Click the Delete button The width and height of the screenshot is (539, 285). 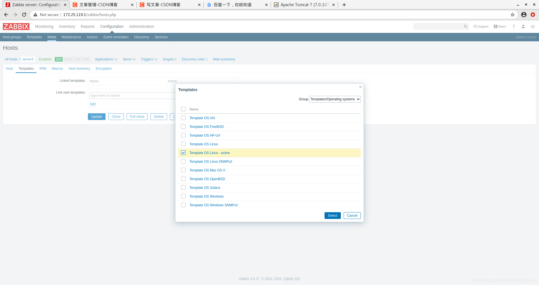pos(159,117)
